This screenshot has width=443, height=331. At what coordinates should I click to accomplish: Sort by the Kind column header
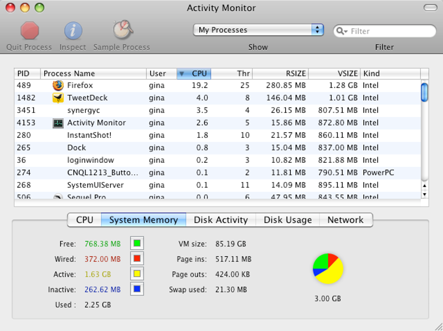pos(390,74)
